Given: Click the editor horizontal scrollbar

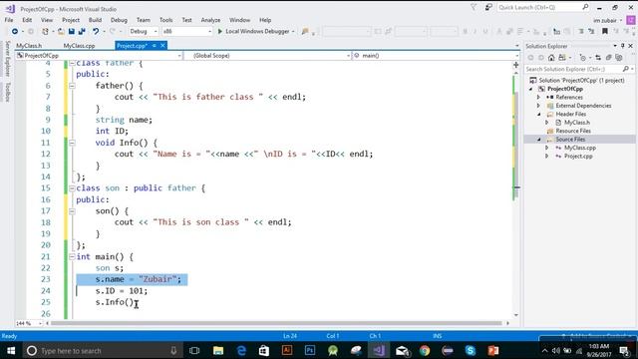Looking at the screenshot, I should coord(277,323).
